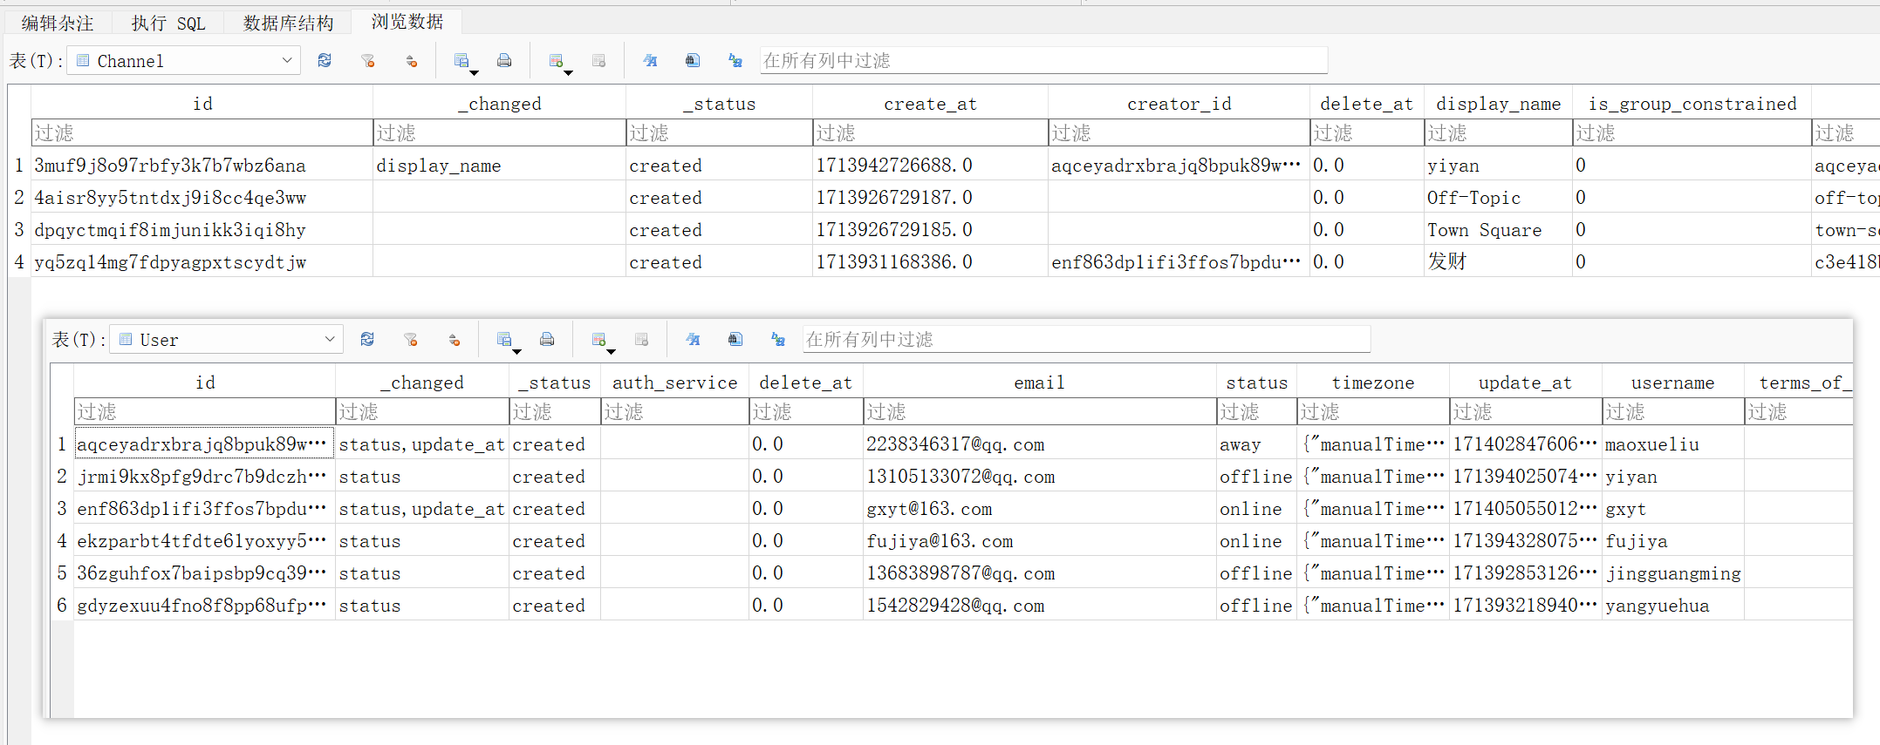Select email cell 2238346317@qq.com

(1039, 444)
